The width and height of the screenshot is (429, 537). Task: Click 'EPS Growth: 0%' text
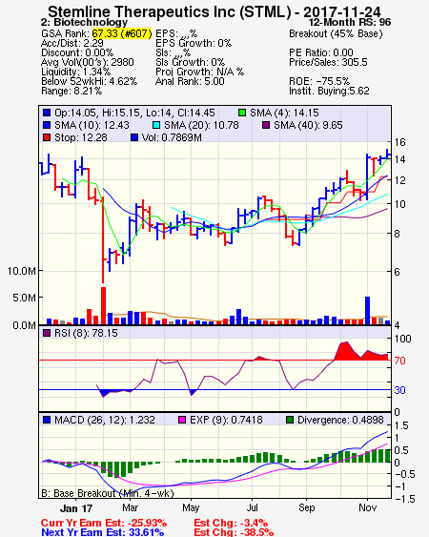[194, 43]
